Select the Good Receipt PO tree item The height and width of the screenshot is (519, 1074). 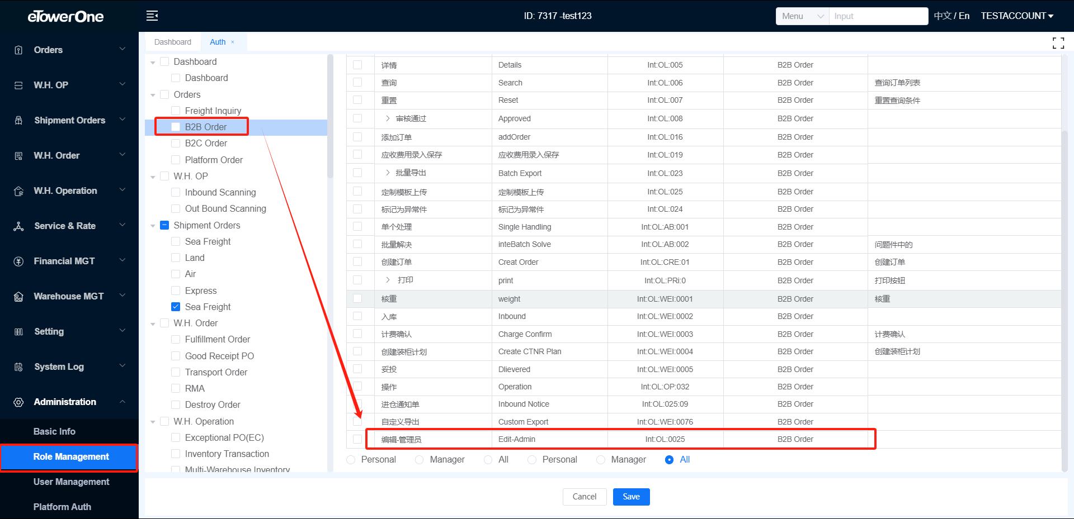[x=219, y=356]
